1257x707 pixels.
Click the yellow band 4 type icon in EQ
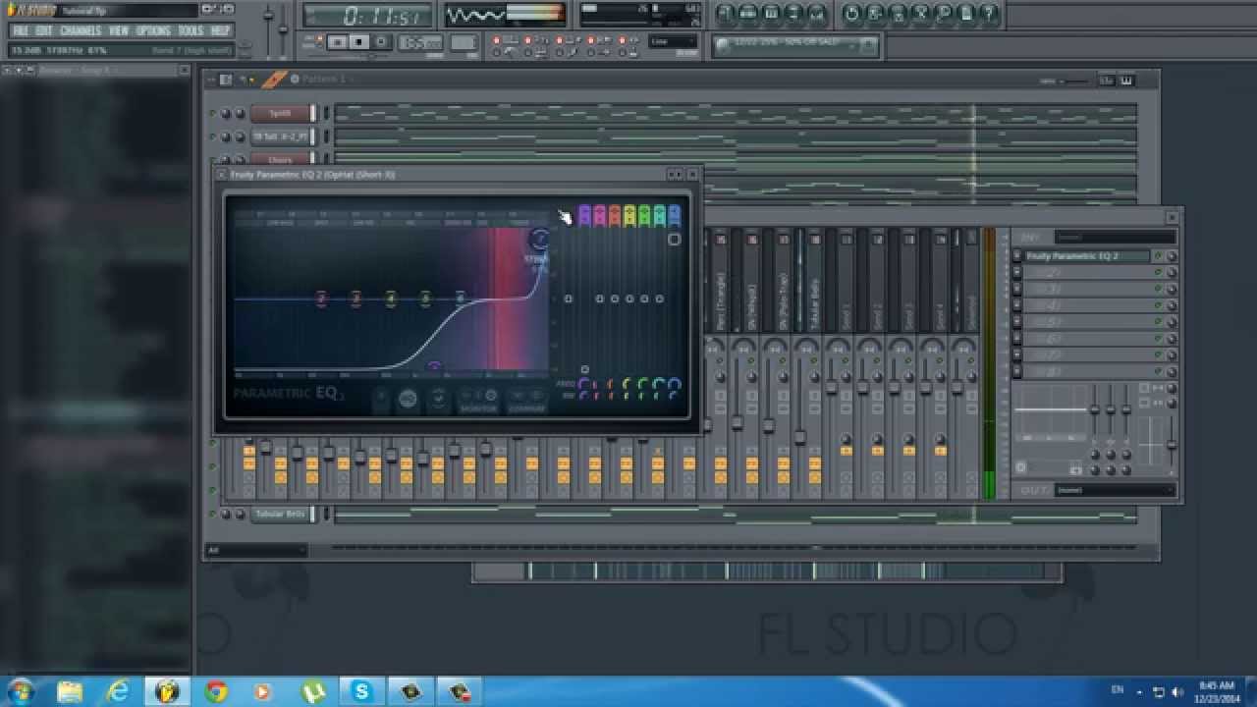point(629,215)
